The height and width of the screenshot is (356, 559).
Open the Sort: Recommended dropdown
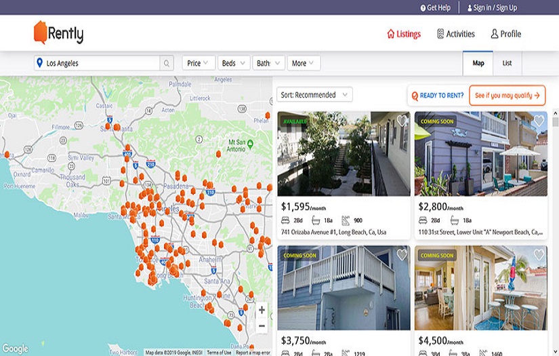pyautogui.click(x=314, y=95)
